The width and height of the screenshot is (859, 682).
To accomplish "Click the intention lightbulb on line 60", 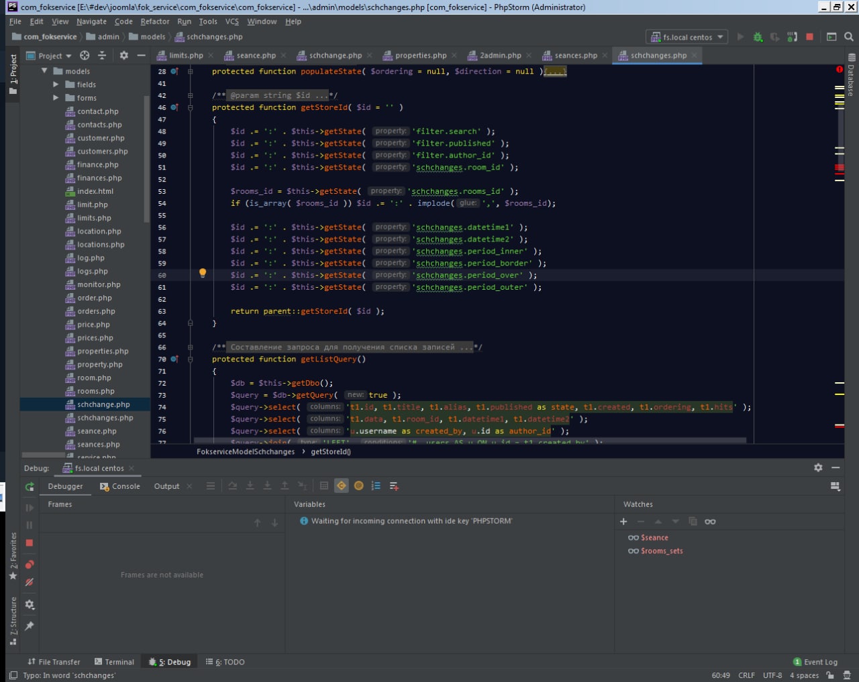I will tap(203, 274).
